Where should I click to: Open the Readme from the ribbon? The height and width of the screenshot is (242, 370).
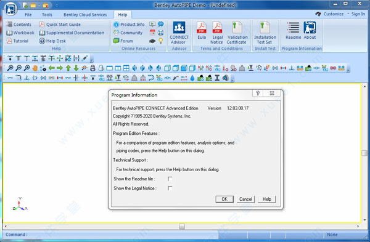(x=293, y=31)
